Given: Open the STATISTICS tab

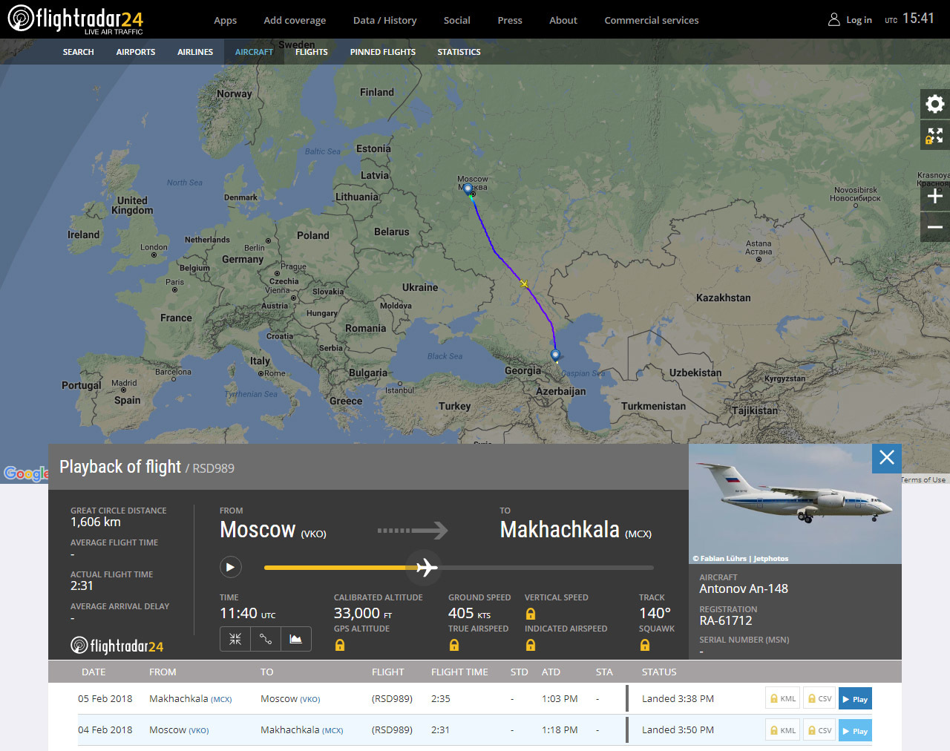Looking at the screenshot, I should click(459, 52).
